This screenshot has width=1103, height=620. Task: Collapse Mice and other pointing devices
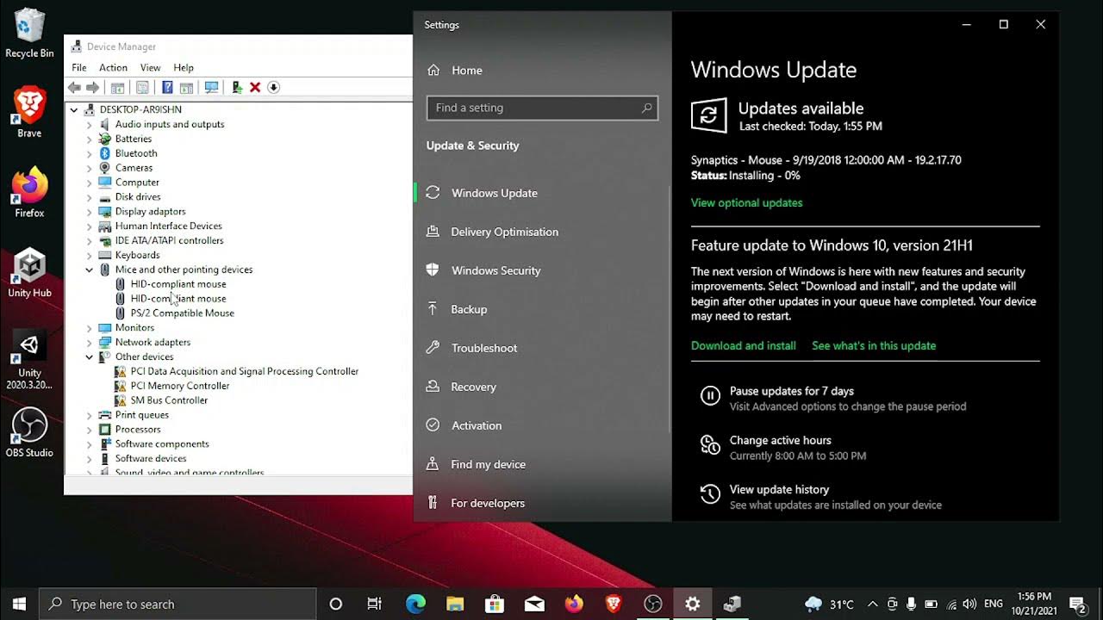(89, 270)
